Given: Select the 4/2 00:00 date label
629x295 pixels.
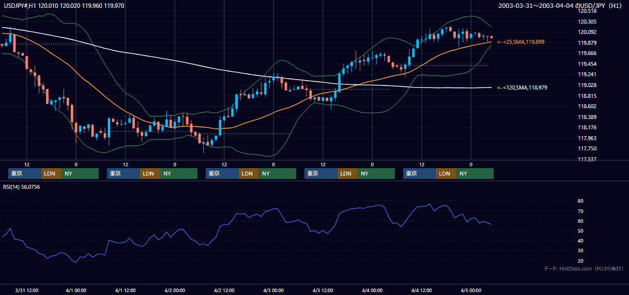Looking at the screenshot, I should (175, 290).
